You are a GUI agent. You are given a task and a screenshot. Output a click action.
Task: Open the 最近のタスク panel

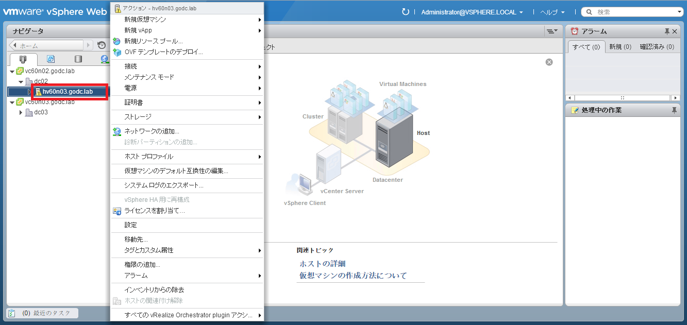(x=42, y=313)
